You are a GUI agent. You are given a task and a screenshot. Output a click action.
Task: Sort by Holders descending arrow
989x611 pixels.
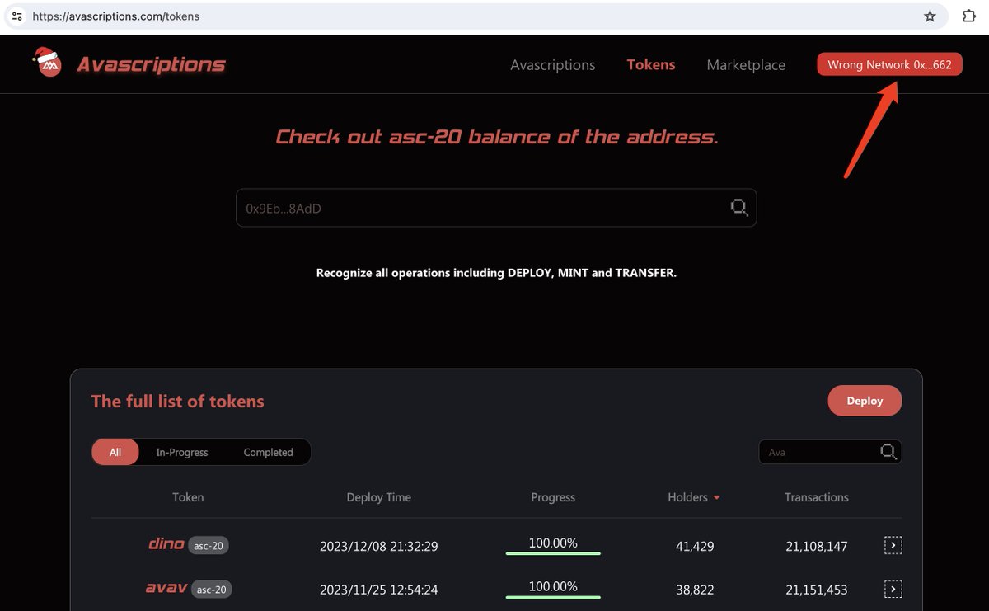[x=716, y=498]
